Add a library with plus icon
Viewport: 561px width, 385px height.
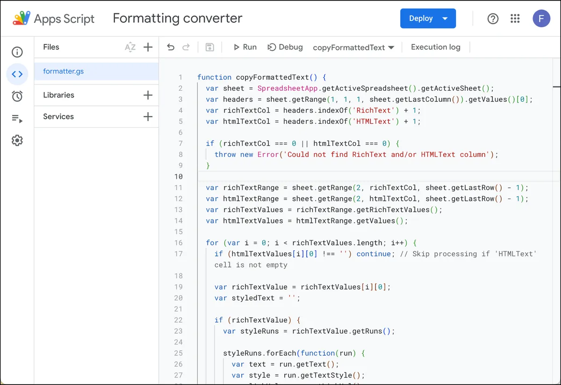click(x=148, y=95)
